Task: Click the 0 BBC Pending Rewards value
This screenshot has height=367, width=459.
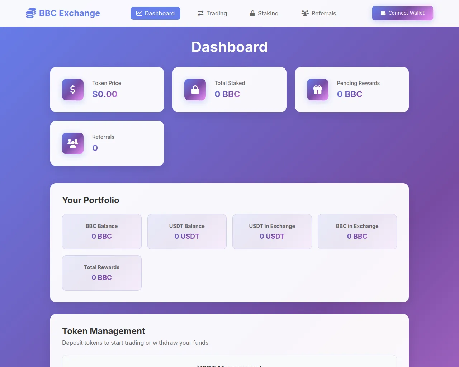Action: 350,94
